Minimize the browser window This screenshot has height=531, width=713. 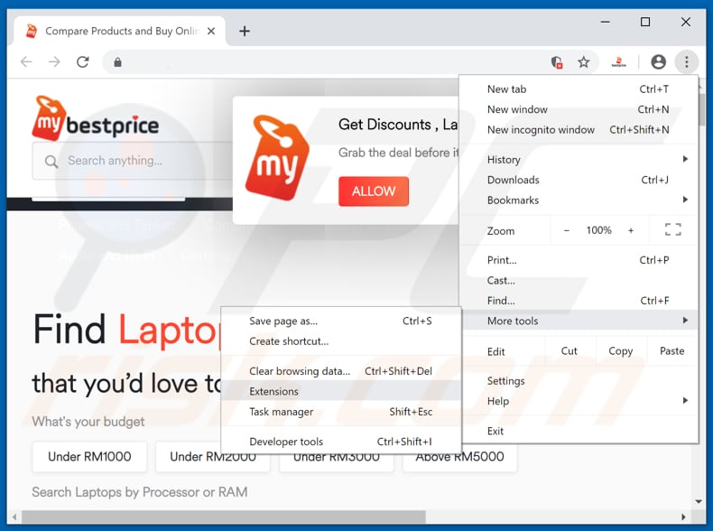pyautogui.click(x=606, y=22)
